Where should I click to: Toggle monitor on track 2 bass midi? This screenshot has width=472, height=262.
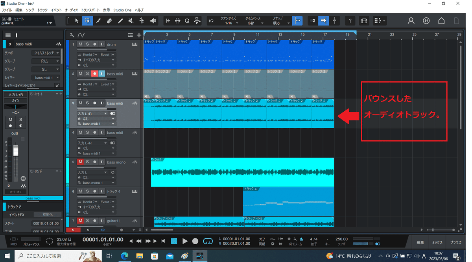(102, 74)
